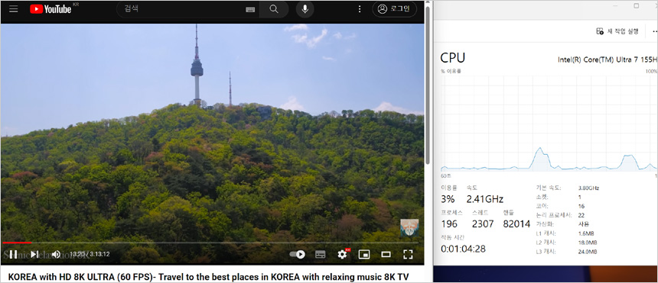Viewport: 658px width, 283px height.
Task: Go to the YouTube home logo
Action: [x=50, y=9]
